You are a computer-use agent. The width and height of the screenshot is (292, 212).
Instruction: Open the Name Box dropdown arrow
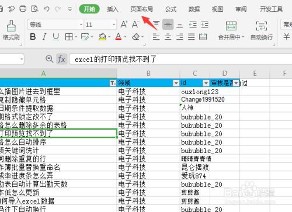click(x=22, y=59)
